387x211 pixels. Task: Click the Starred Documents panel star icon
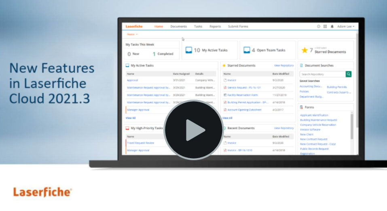pos(224,65)
